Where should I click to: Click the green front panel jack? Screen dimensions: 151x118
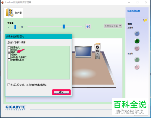tap(137, 60)
